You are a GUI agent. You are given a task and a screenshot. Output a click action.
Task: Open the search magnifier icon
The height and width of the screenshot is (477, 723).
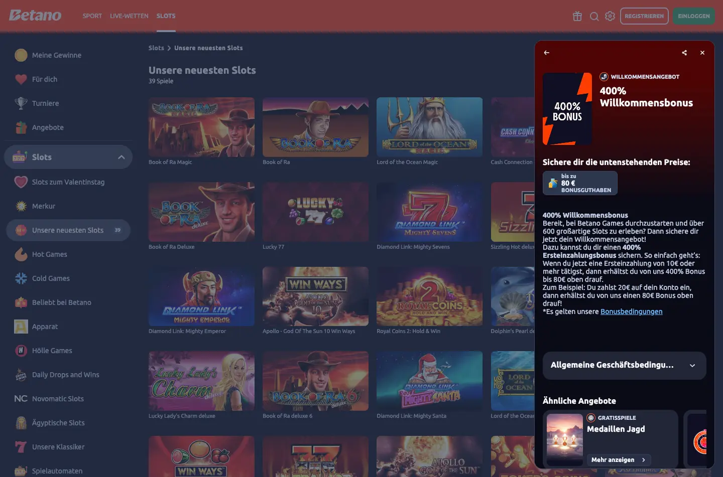594,16
